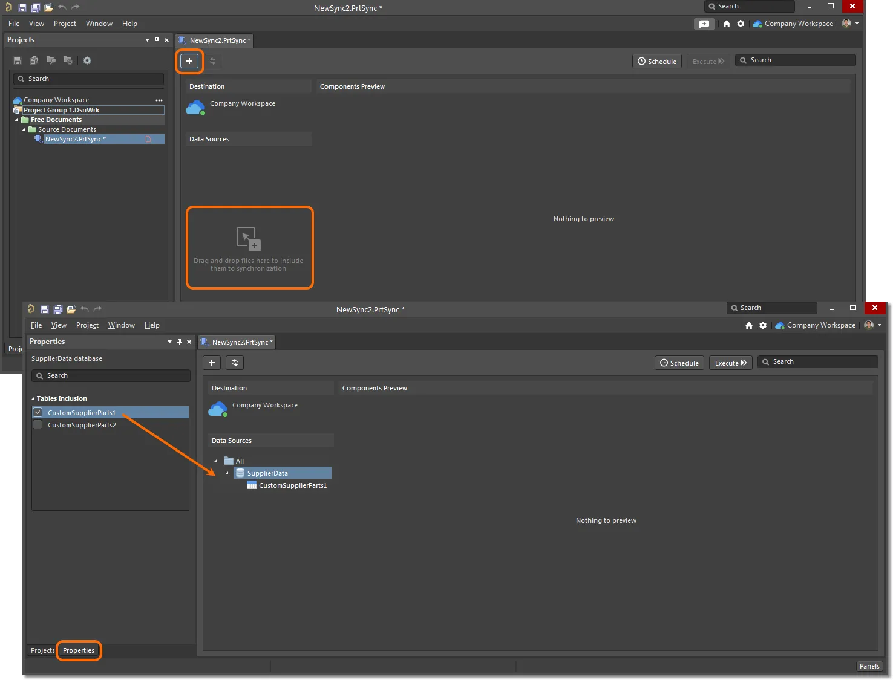Click the notification speech-bubble icon in the back window
Viewport: 893px width, 680px height.
[704, 24]
